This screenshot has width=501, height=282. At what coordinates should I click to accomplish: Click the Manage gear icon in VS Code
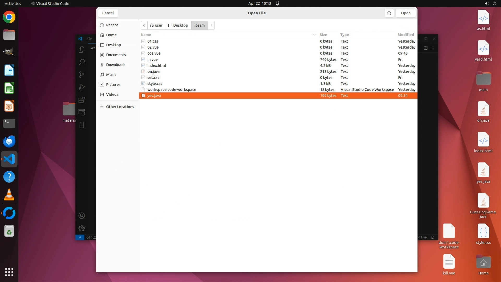pyautogui.click(x=82, y=228)
